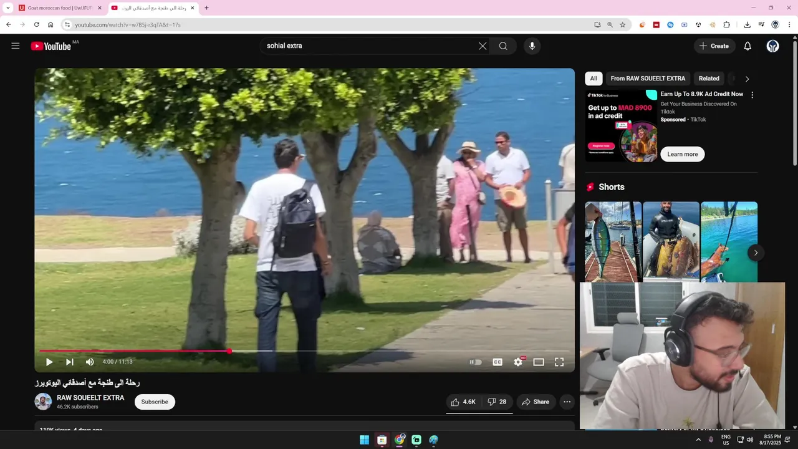798x449 pixels.
Task: Open the taskbar clock showing 8:55 PM
Action: [772, 440]
